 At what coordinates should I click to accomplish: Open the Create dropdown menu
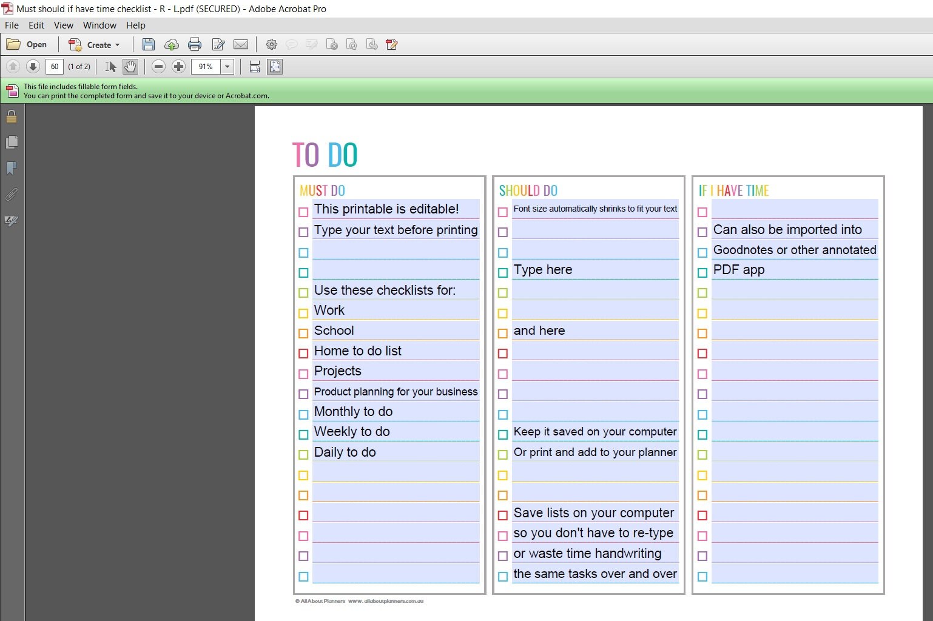click(x=95, y=44)
